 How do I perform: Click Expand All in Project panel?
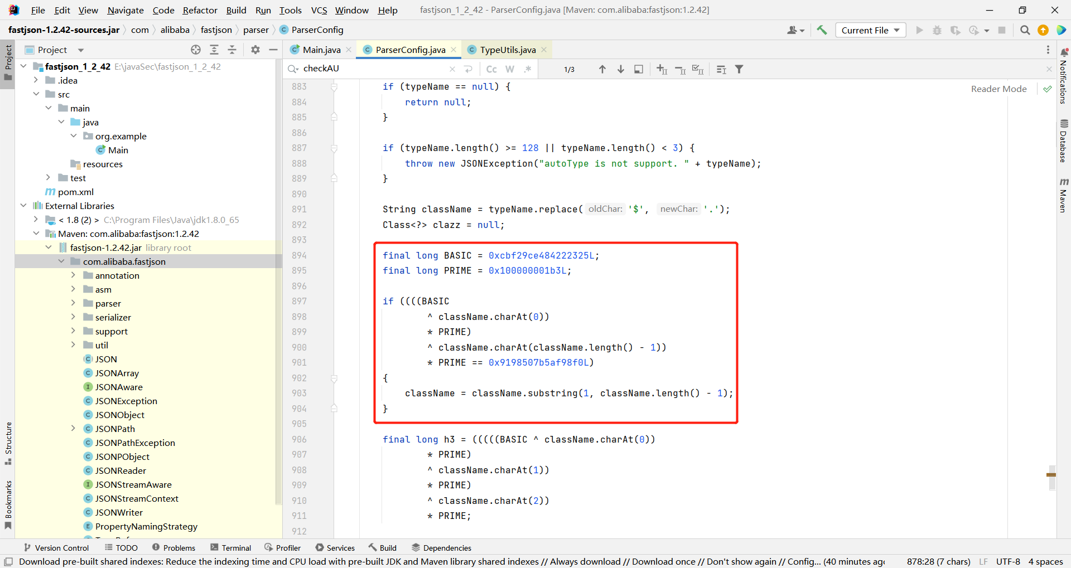[214, 50]
